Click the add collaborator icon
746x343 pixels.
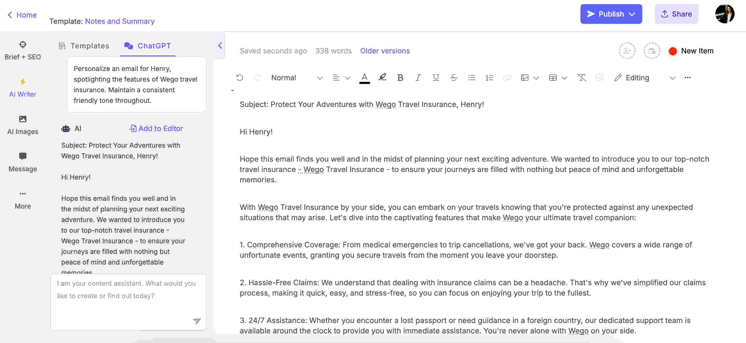pyautogui.click(x=627, y=51)
